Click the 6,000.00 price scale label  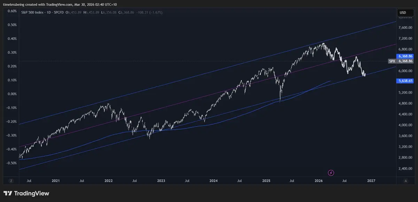[x=405, y=71]
